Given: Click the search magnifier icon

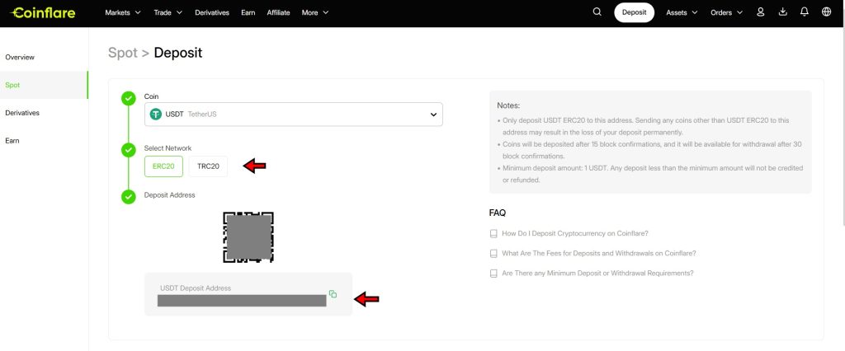Looking at the screenshot, I should 597,12.
